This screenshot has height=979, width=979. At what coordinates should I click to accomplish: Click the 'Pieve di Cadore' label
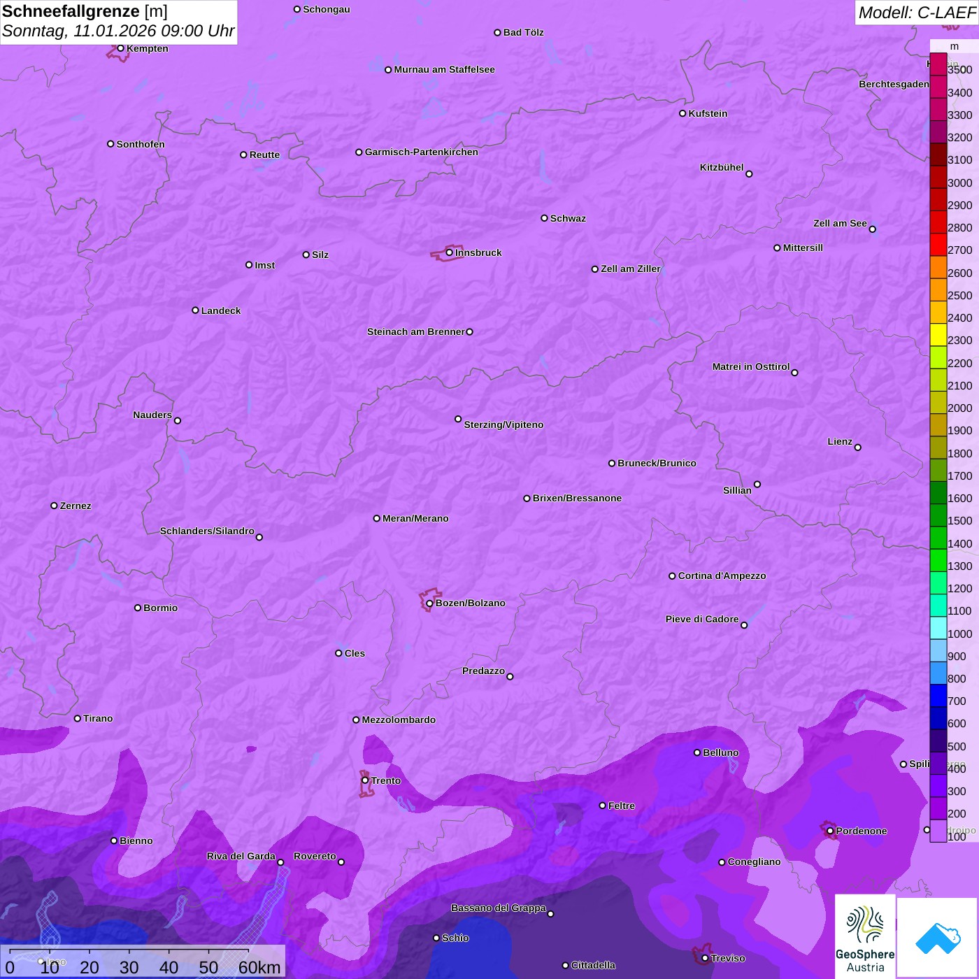click(702, 619)
